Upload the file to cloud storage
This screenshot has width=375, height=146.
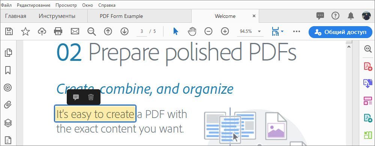click(x=42, y=31)
